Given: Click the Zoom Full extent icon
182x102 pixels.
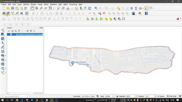Looking at the screenshot, I should point(50,8).
